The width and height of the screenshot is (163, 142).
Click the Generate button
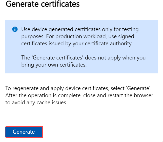click(x=24, y=132)
